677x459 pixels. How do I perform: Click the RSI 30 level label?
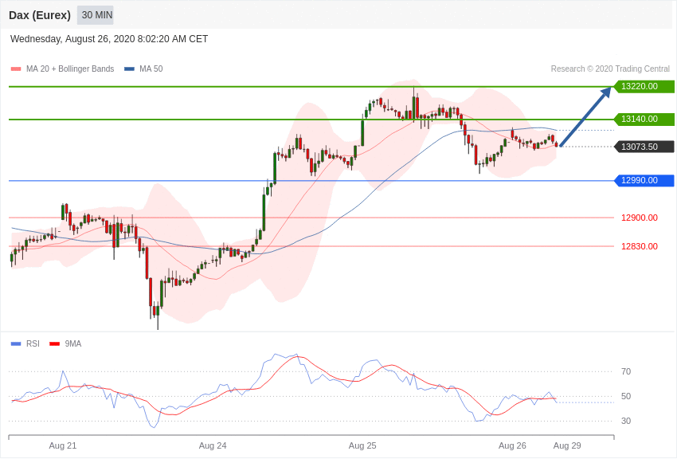coord(625,421)
